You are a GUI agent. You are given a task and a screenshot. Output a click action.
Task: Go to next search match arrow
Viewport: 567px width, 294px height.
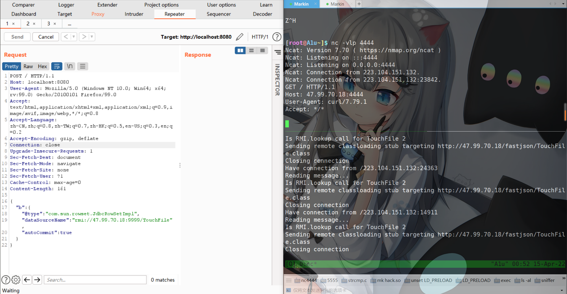tap(37, 280)
